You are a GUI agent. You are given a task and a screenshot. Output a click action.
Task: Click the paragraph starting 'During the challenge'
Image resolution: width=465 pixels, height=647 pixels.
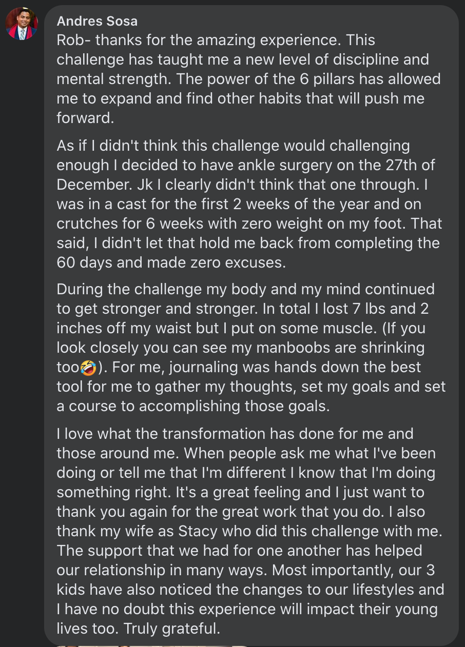click(251, 348)
